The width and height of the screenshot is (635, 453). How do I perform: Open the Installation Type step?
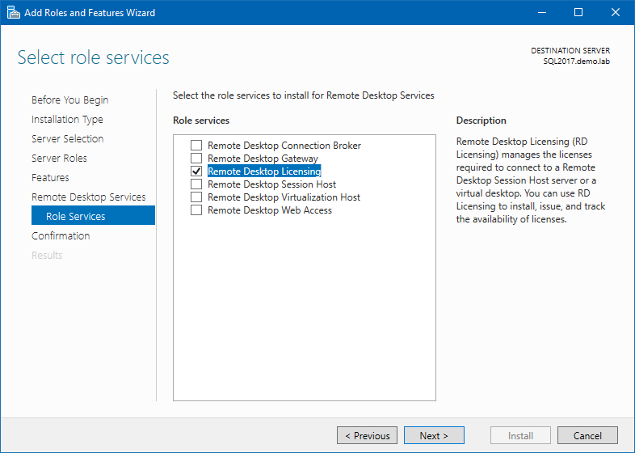point(67,120)
